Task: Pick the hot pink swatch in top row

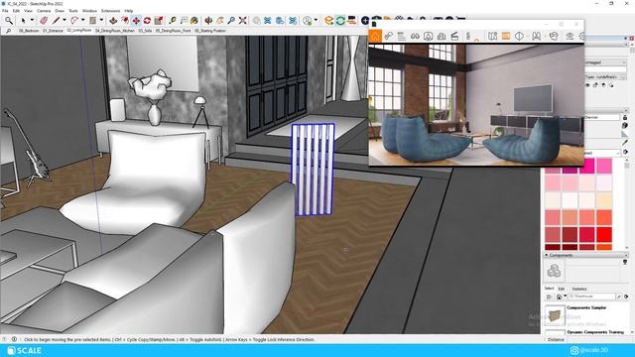Action: (x=586, y=167)
